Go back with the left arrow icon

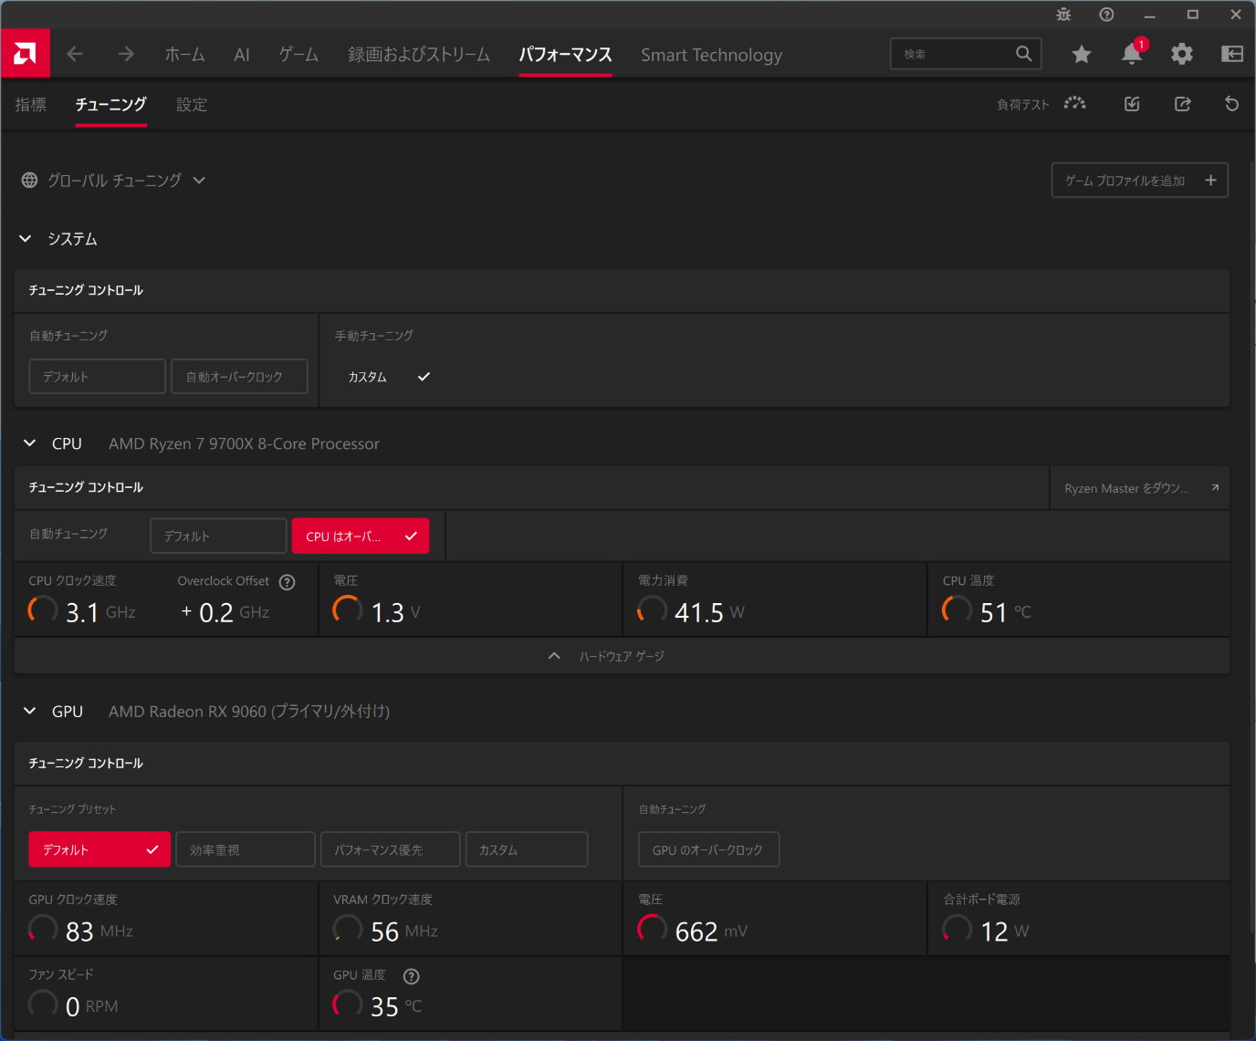pyautogui.click(x=75, y=55)
